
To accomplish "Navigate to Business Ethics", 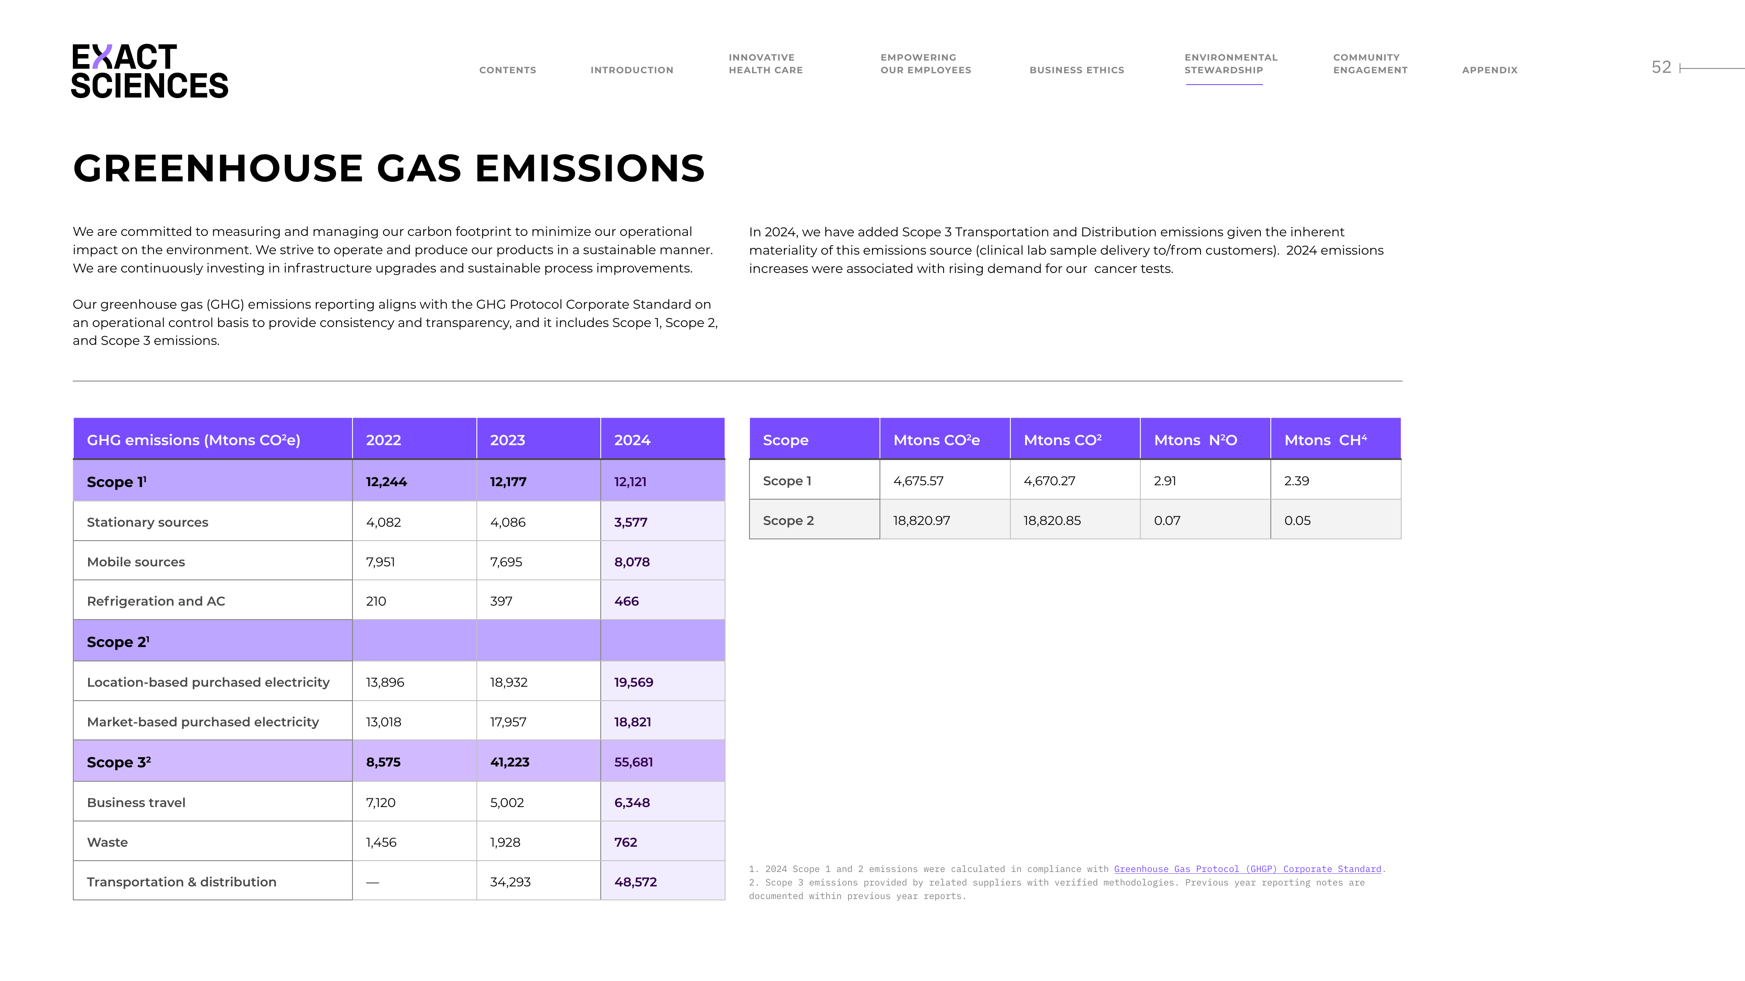I will 1076,70.
